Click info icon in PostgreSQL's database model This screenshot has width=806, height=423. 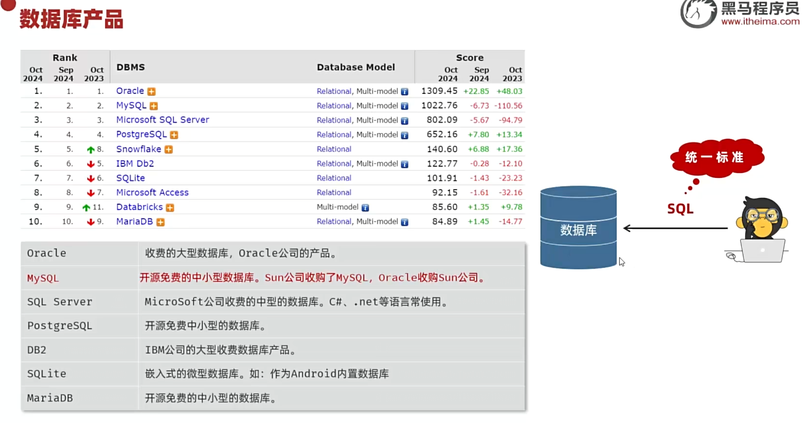click(x=405, y=135)
